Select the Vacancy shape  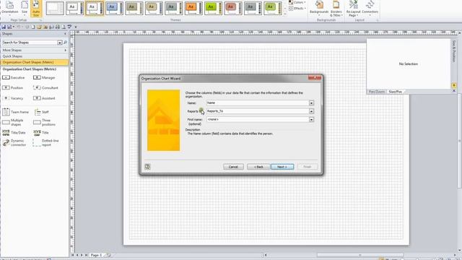13,98
